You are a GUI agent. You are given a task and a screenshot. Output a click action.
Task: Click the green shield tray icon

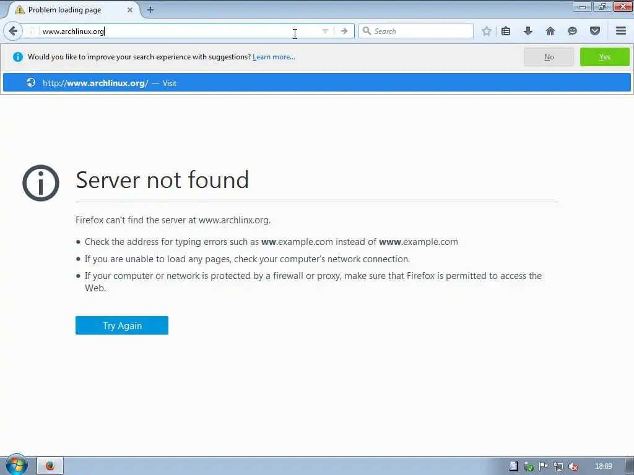click(529, 466)
